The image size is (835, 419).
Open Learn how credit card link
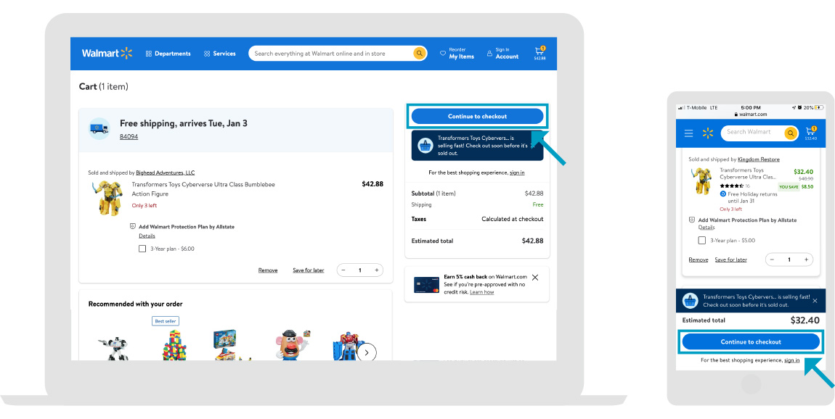point(482,292)
